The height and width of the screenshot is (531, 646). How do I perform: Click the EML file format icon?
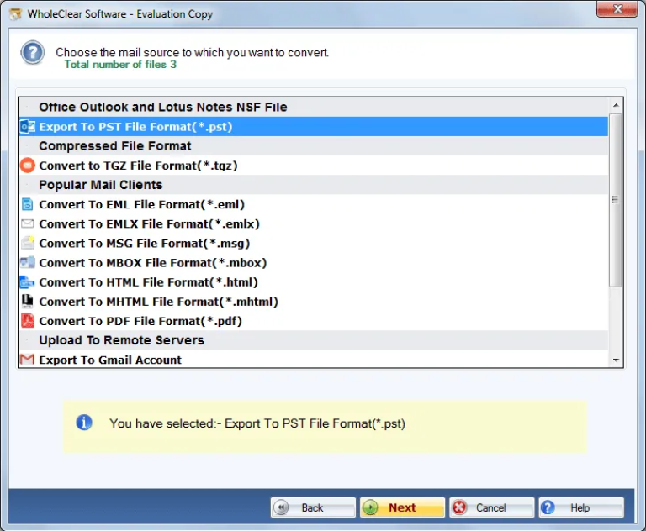[27, 204]
